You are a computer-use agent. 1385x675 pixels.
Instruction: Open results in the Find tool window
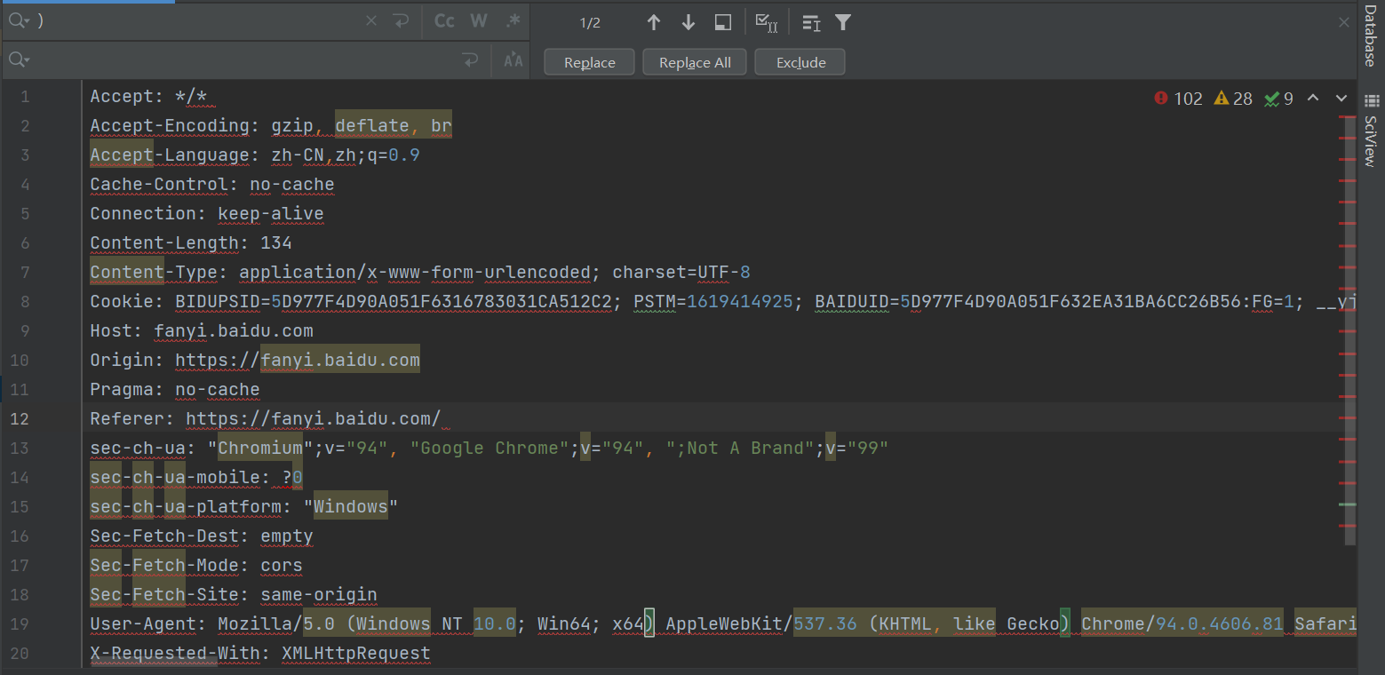[722, 22]
